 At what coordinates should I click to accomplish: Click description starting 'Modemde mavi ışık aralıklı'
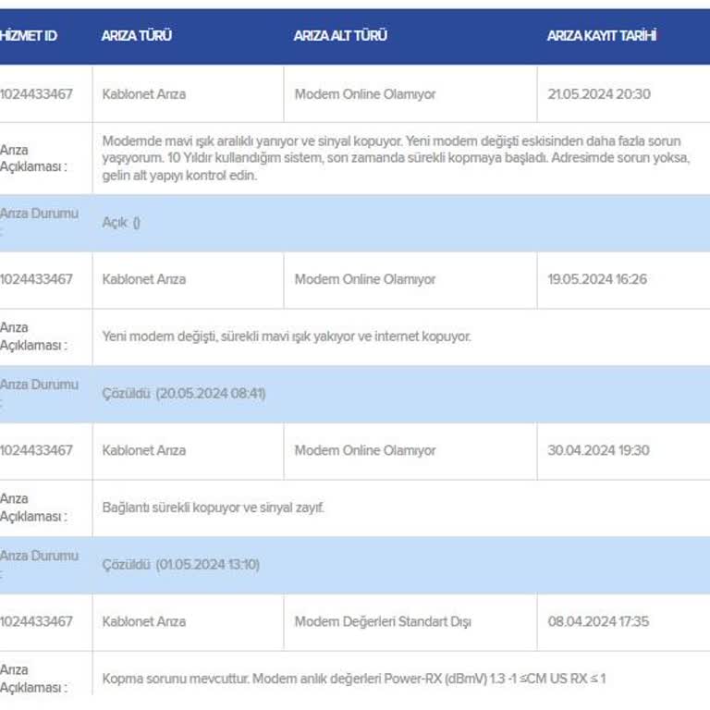click(396, 158)
